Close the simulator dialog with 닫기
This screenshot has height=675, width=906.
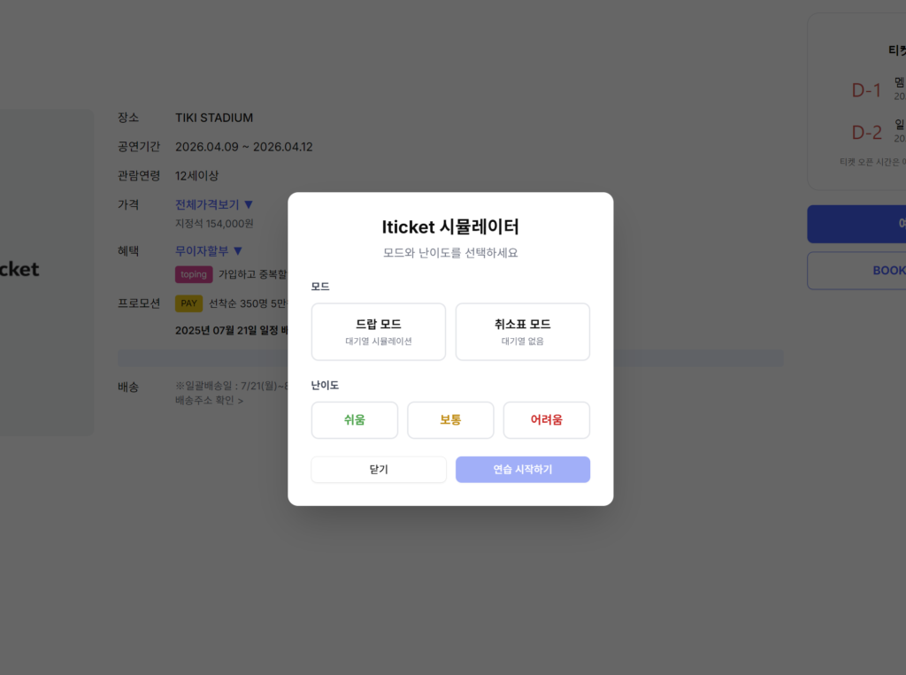click(x=378, y=470)
